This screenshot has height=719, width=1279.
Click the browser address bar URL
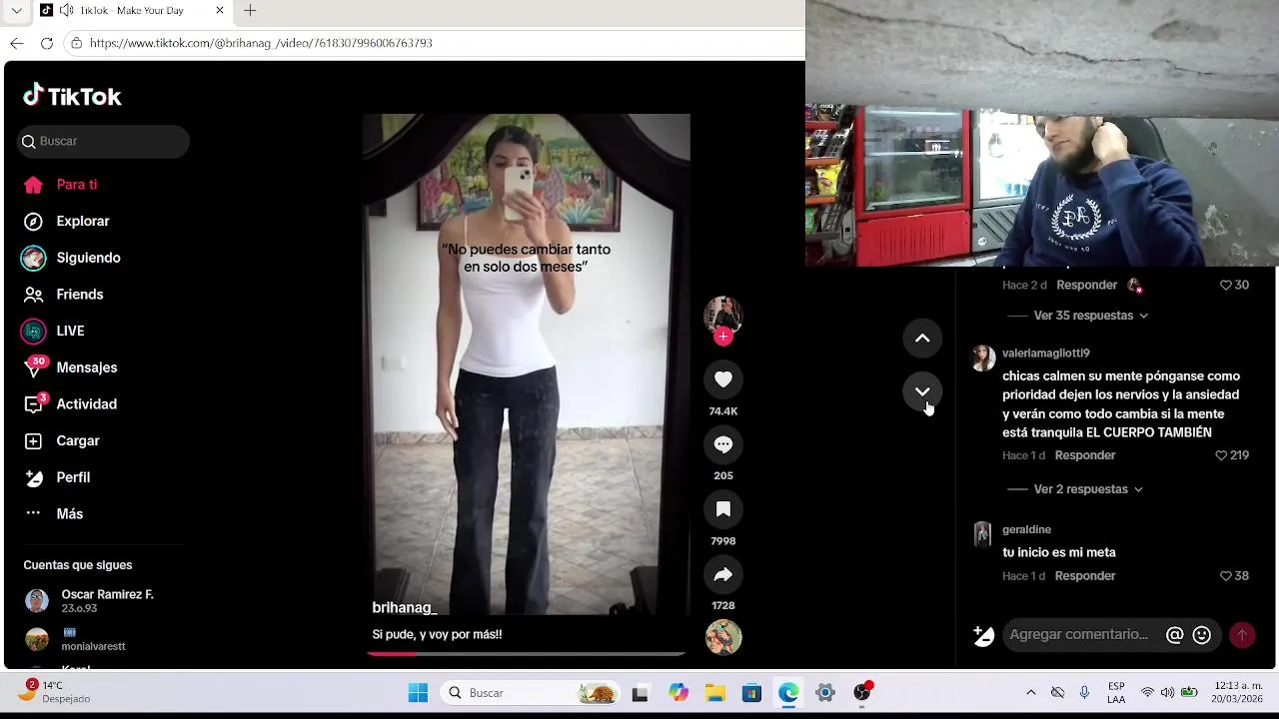click(261, 43)
